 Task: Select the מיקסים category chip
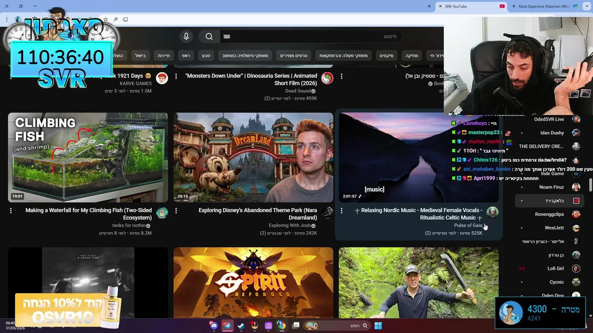[x=386, y=55]
